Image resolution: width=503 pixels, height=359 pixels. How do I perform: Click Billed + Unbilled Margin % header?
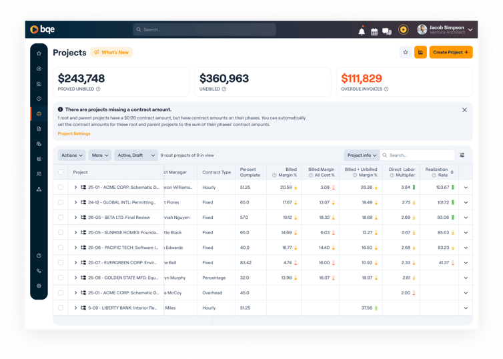361,172
